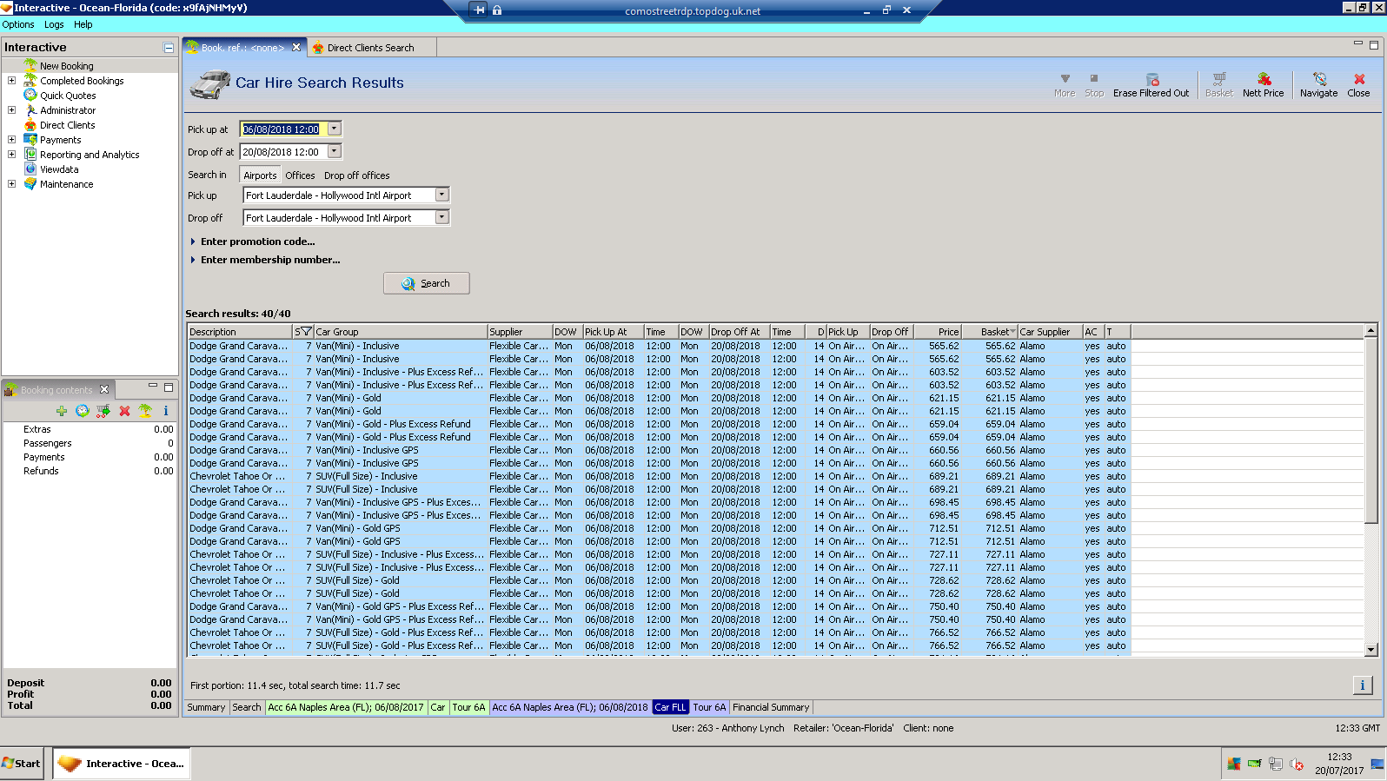
Task: Open New Booking in sidebar
Action: click(x=66, y=65)
